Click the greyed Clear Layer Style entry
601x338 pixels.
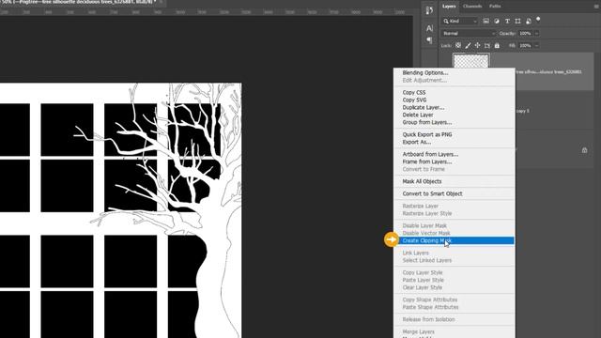[423, 287]
